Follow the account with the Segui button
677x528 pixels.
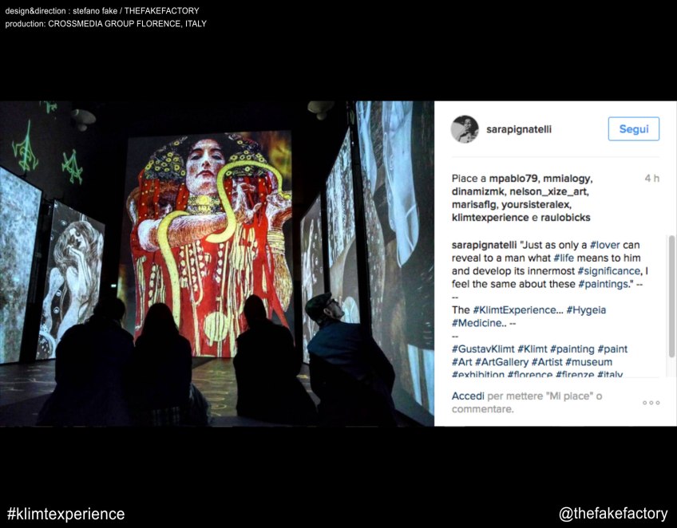point(634,129)
